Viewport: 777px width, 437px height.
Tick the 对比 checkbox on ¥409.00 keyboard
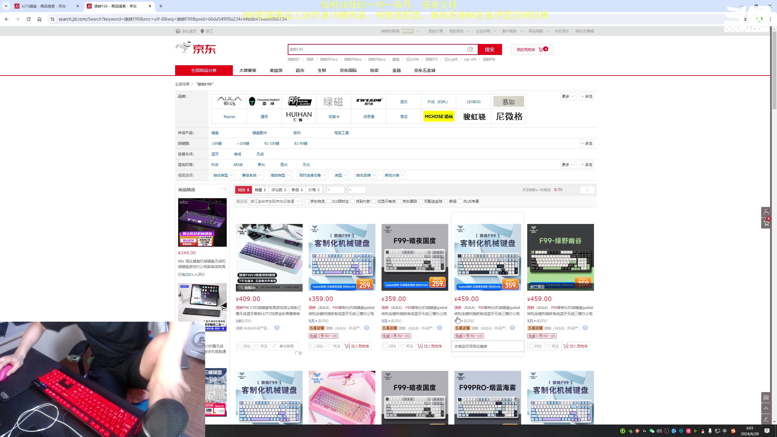(240, 346)
